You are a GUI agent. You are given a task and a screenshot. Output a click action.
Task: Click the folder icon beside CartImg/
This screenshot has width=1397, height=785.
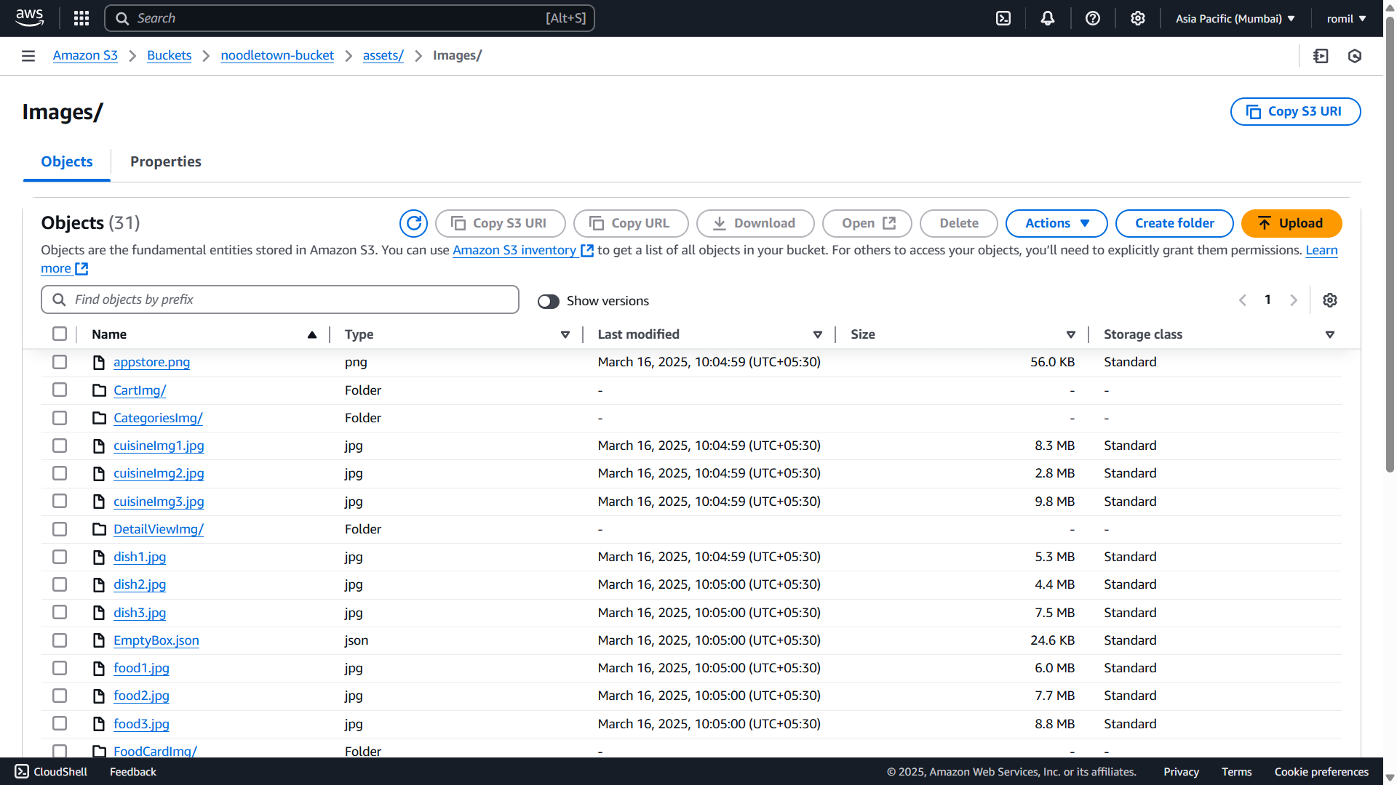coord(99,390)
